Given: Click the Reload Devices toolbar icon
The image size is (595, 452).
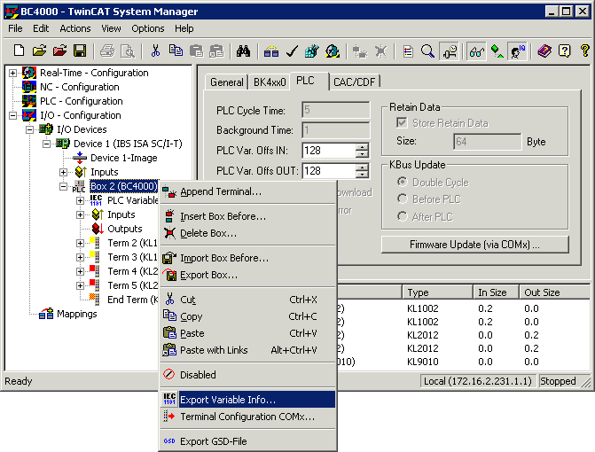Looking at the screenshot, I should pyautogui.click(x=359, y=51).
